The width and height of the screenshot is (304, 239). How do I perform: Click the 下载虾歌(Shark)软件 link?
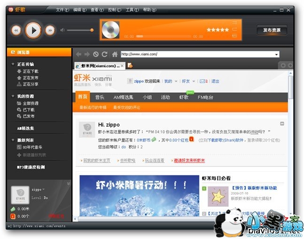[x=225, y=140]
